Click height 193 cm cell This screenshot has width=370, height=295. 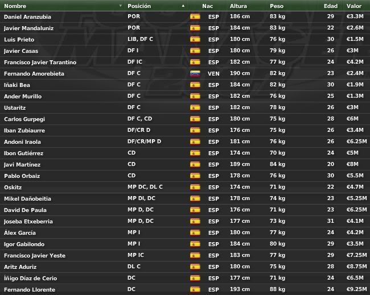click(240, 289)
